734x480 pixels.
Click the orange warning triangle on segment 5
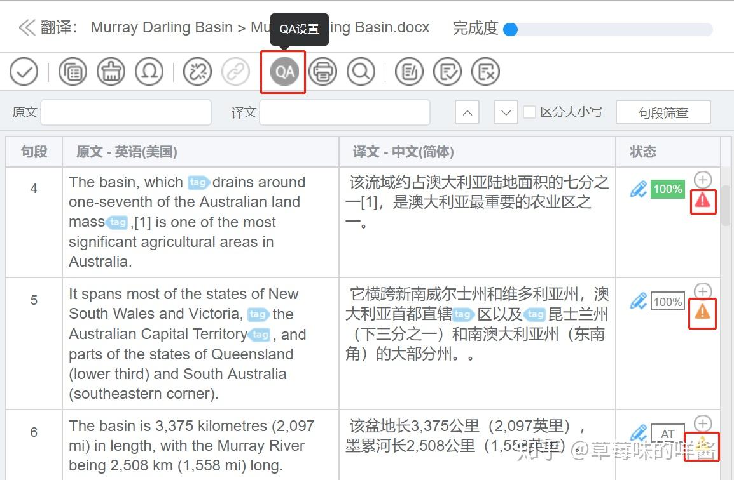click(x=702, y=312)
